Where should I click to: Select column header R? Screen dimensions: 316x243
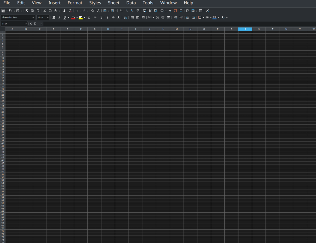(x=245, y=29)
